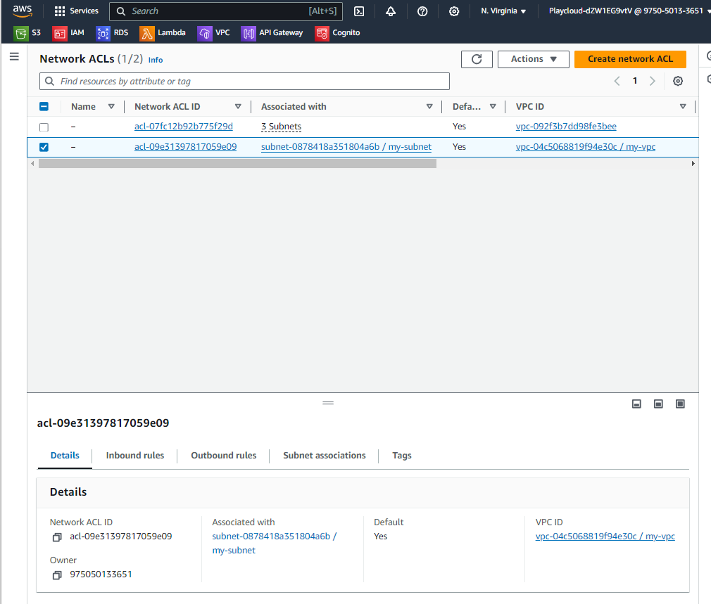The width and height of the screenshot is (711, 604).
Task: Open my-vpc link in Details panel
Action: 605,536
